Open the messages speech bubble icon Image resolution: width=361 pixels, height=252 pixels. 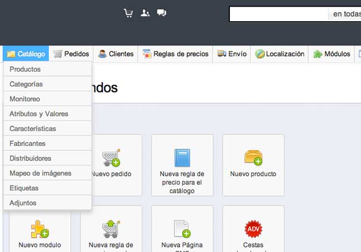[162, 13]
